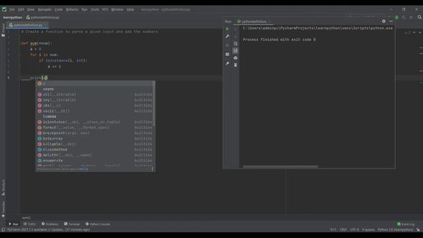Choose 'async' completion suggestion
The width and height of the screenshot is (423, 238).
(95, 89)
